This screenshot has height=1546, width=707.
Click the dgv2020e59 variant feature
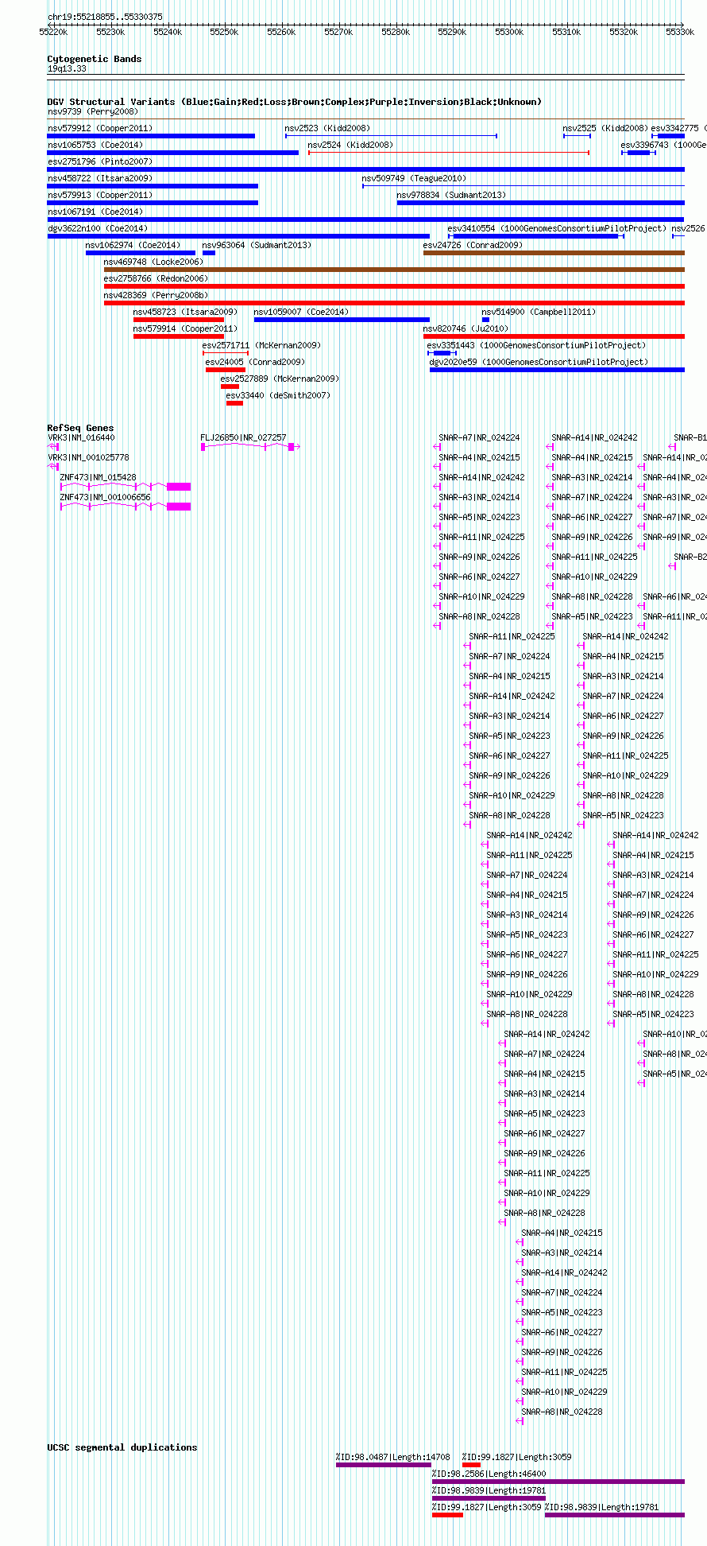point(557,370)
